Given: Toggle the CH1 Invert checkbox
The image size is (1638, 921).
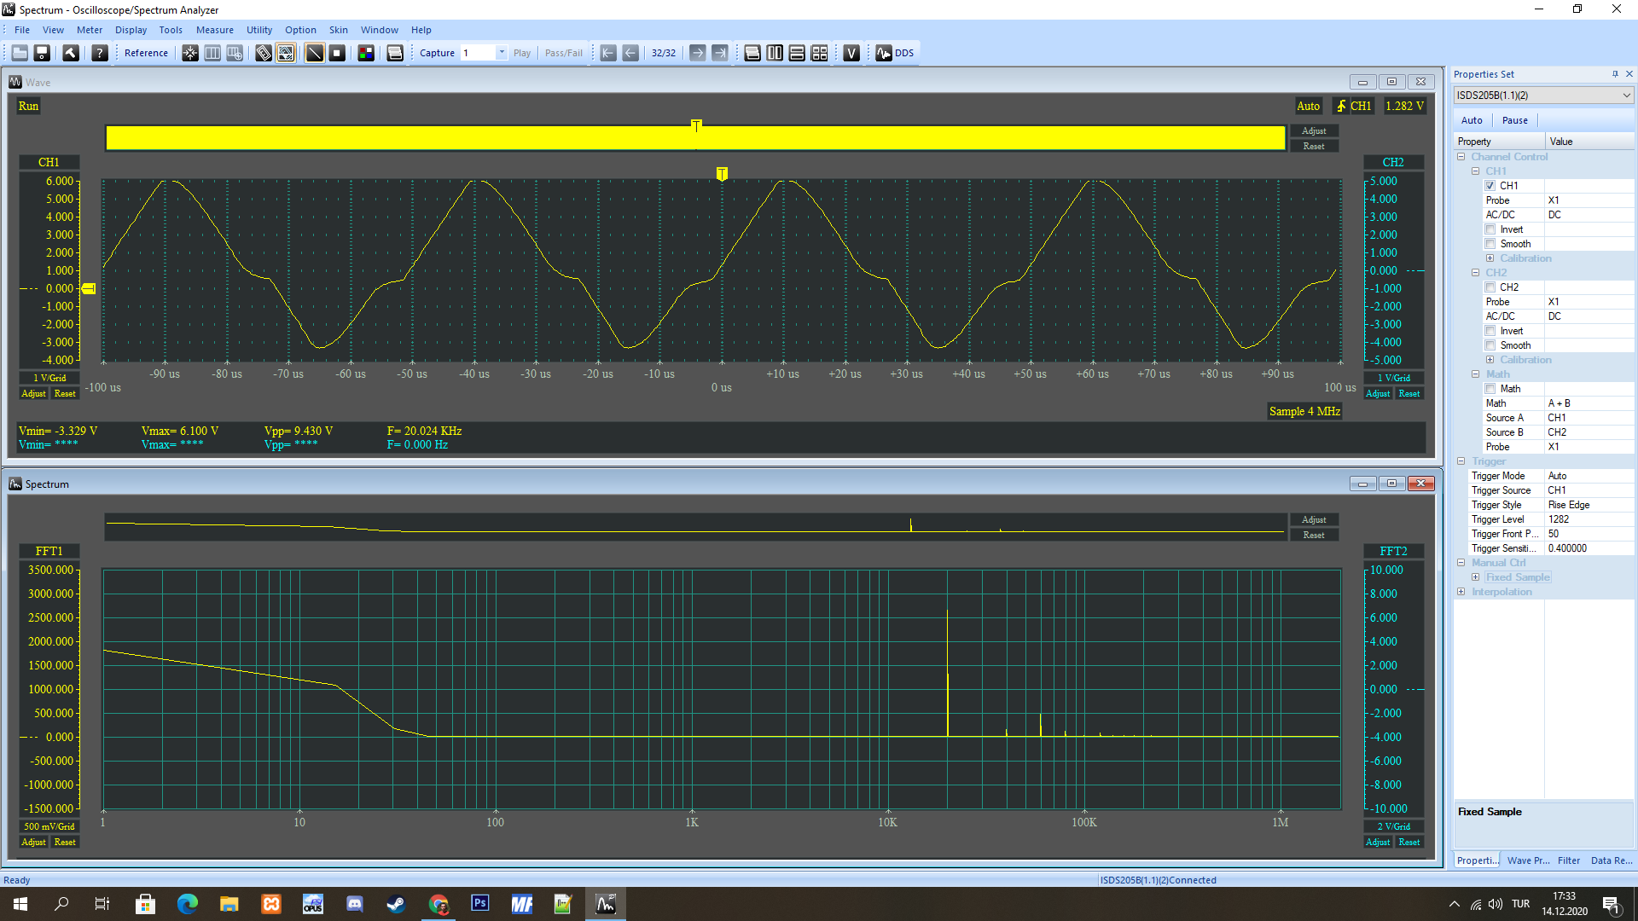Looking at the screenshot, I should 1490,229.
